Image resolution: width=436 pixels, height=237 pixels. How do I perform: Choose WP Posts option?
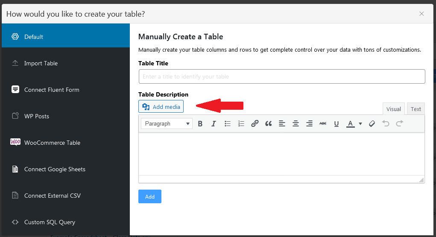[66, 116]
